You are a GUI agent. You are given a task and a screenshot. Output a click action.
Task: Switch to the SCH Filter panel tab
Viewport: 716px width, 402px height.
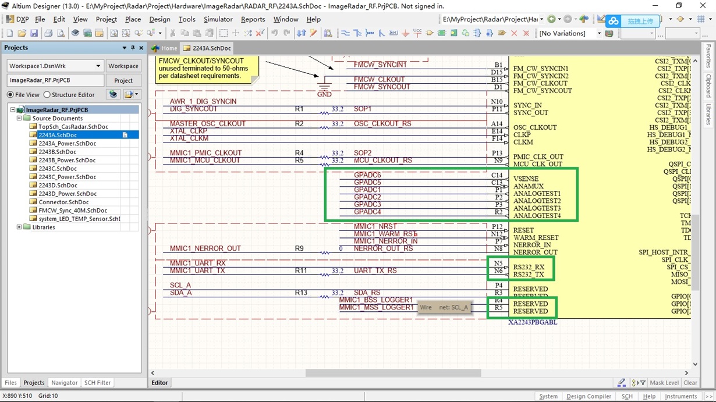coord(97,382)
